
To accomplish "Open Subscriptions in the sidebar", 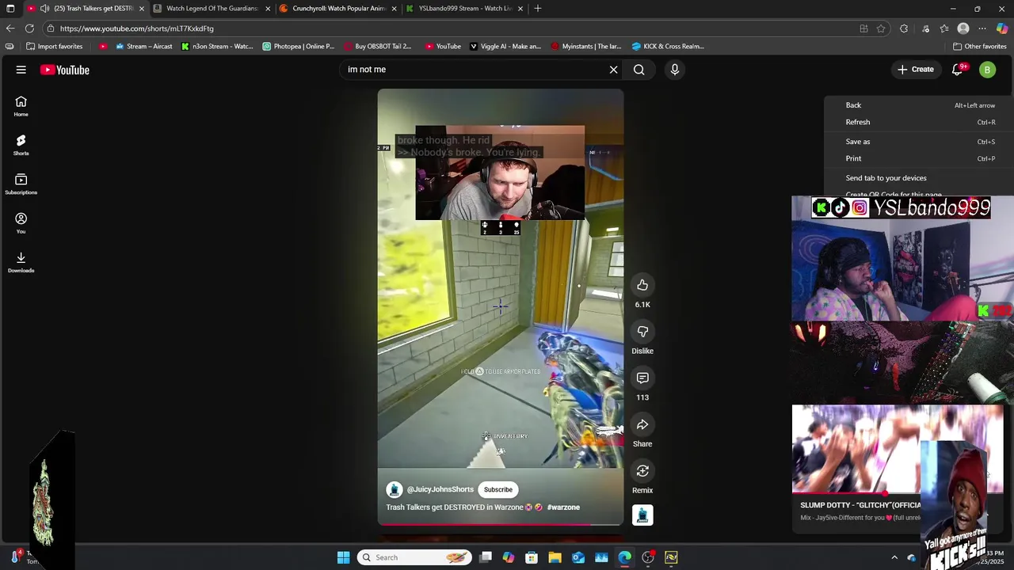I will pyautogui.click(x=21, y=184).
